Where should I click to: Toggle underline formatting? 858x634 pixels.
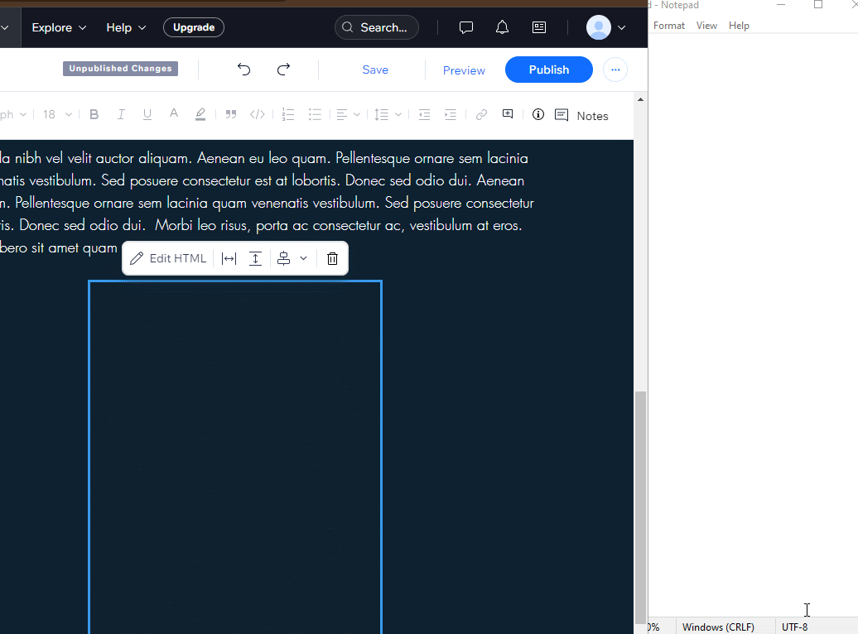[x=147, y=115]
